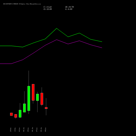This screenshot has width=136, height=136.
Task: Click the peak of the green line
Action: [57, 28]
